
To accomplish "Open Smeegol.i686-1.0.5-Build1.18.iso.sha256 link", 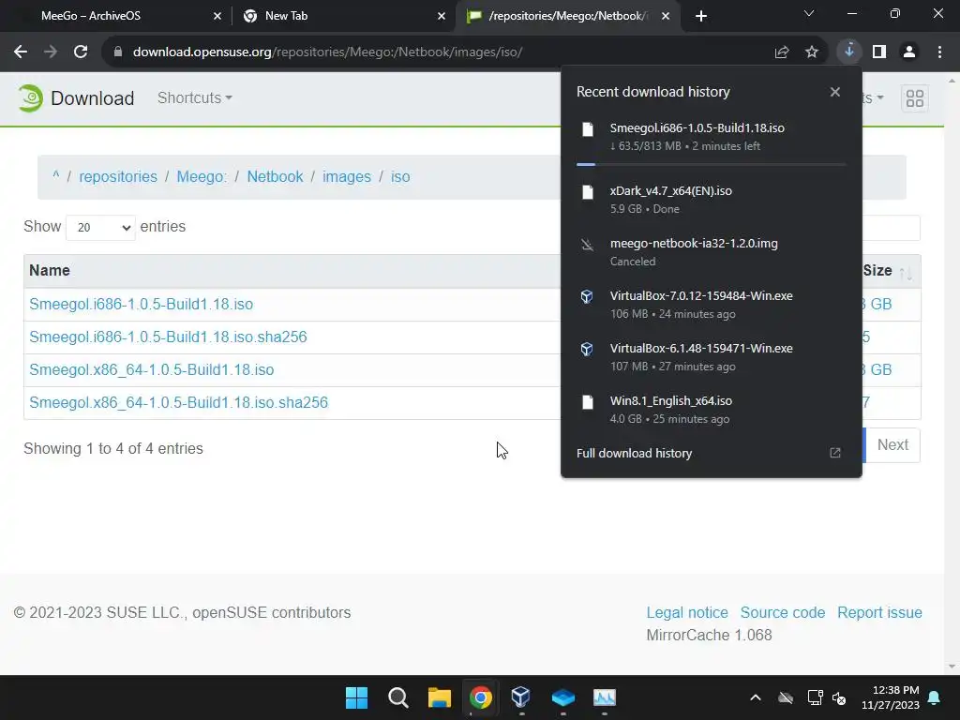I will (x=168, y=337).
